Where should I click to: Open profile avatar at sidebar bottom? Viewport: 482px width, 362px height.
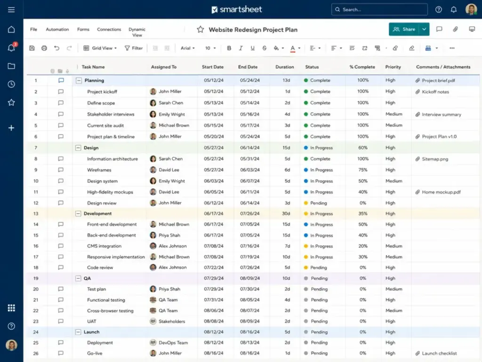[x=11, y=345]
